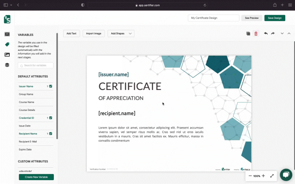Zoom in with the plus icon

click(x=263, y=176)
